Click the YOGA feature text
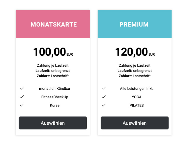The width and height of the screenshot is (188, 143). 136,97
